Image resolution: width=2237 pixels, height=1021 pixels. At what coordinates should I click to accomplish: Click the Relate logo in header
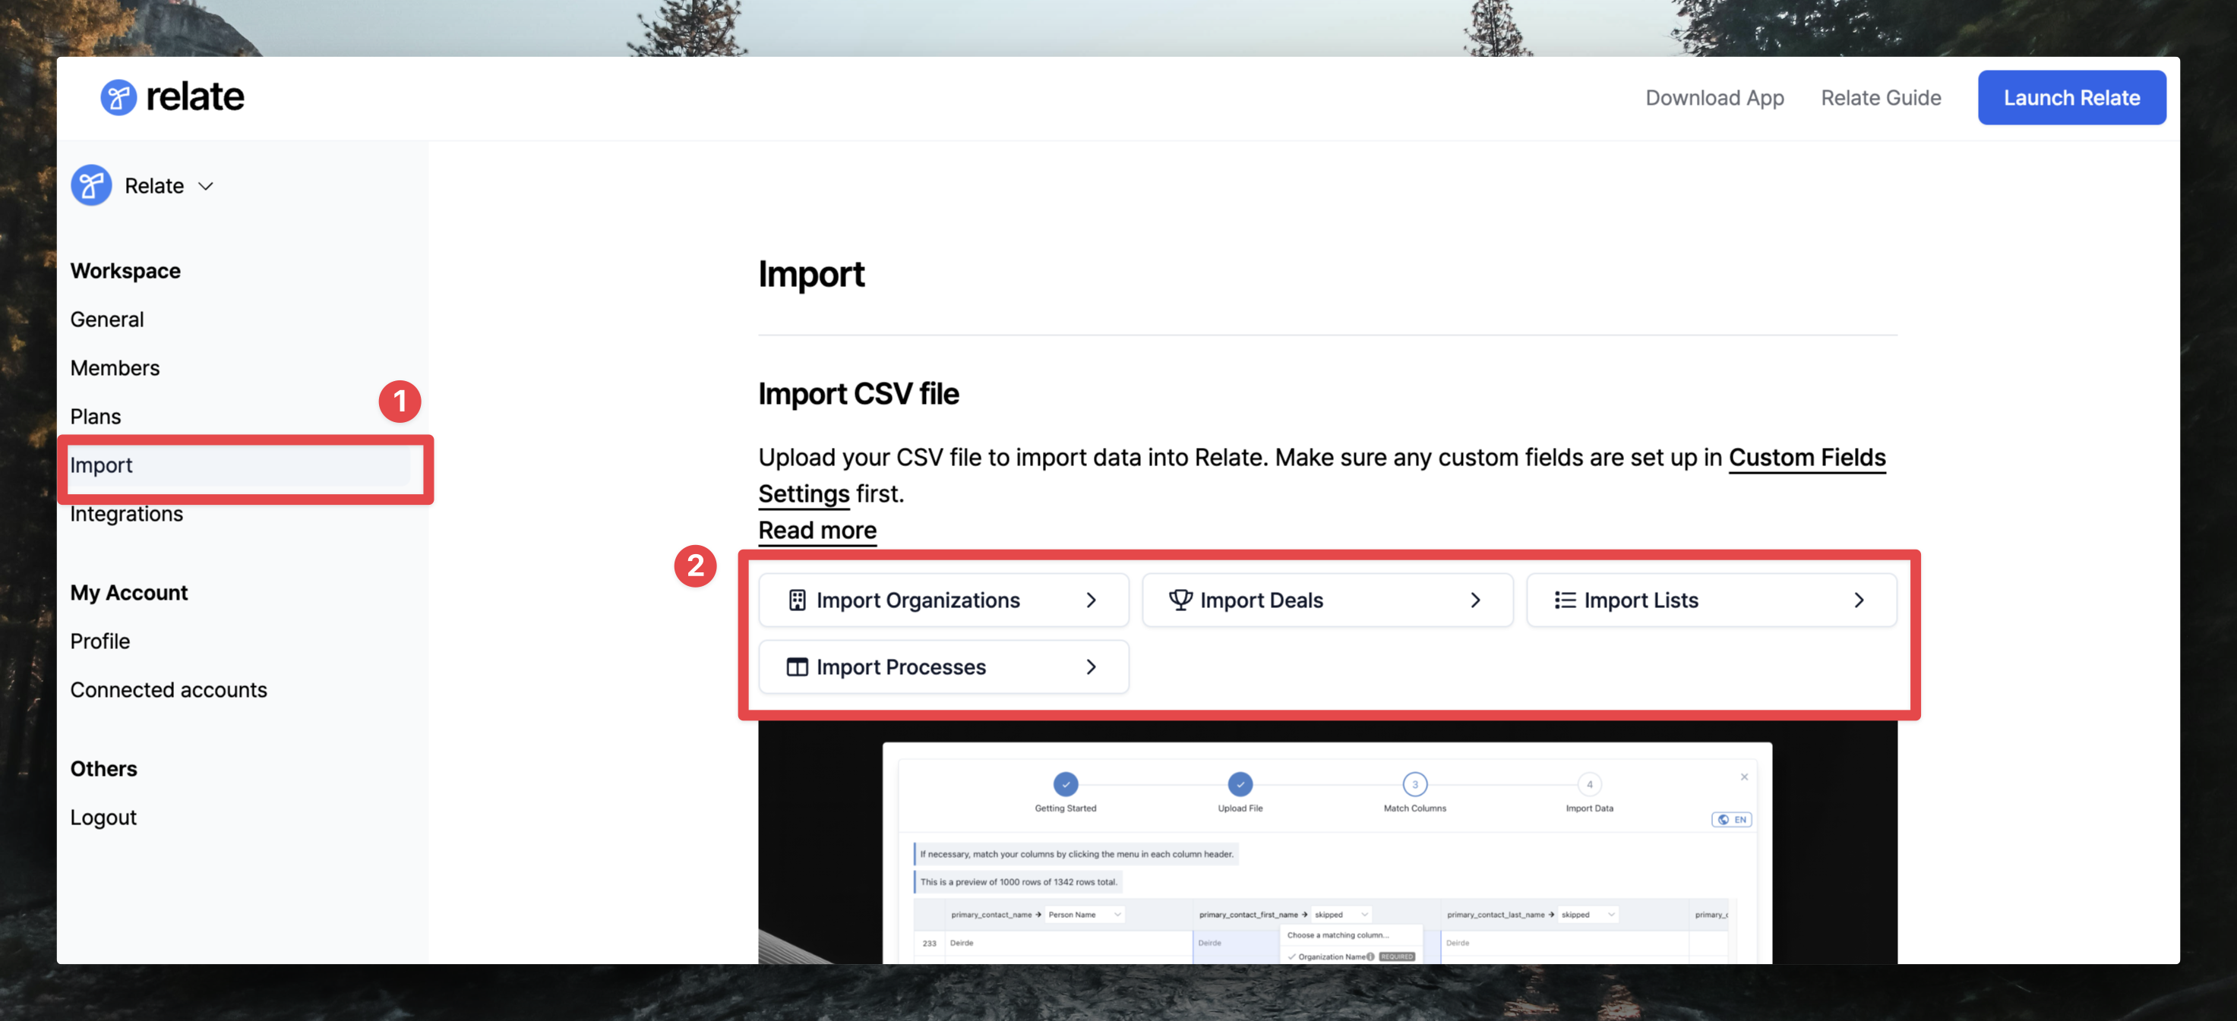(x=172, y=96)
